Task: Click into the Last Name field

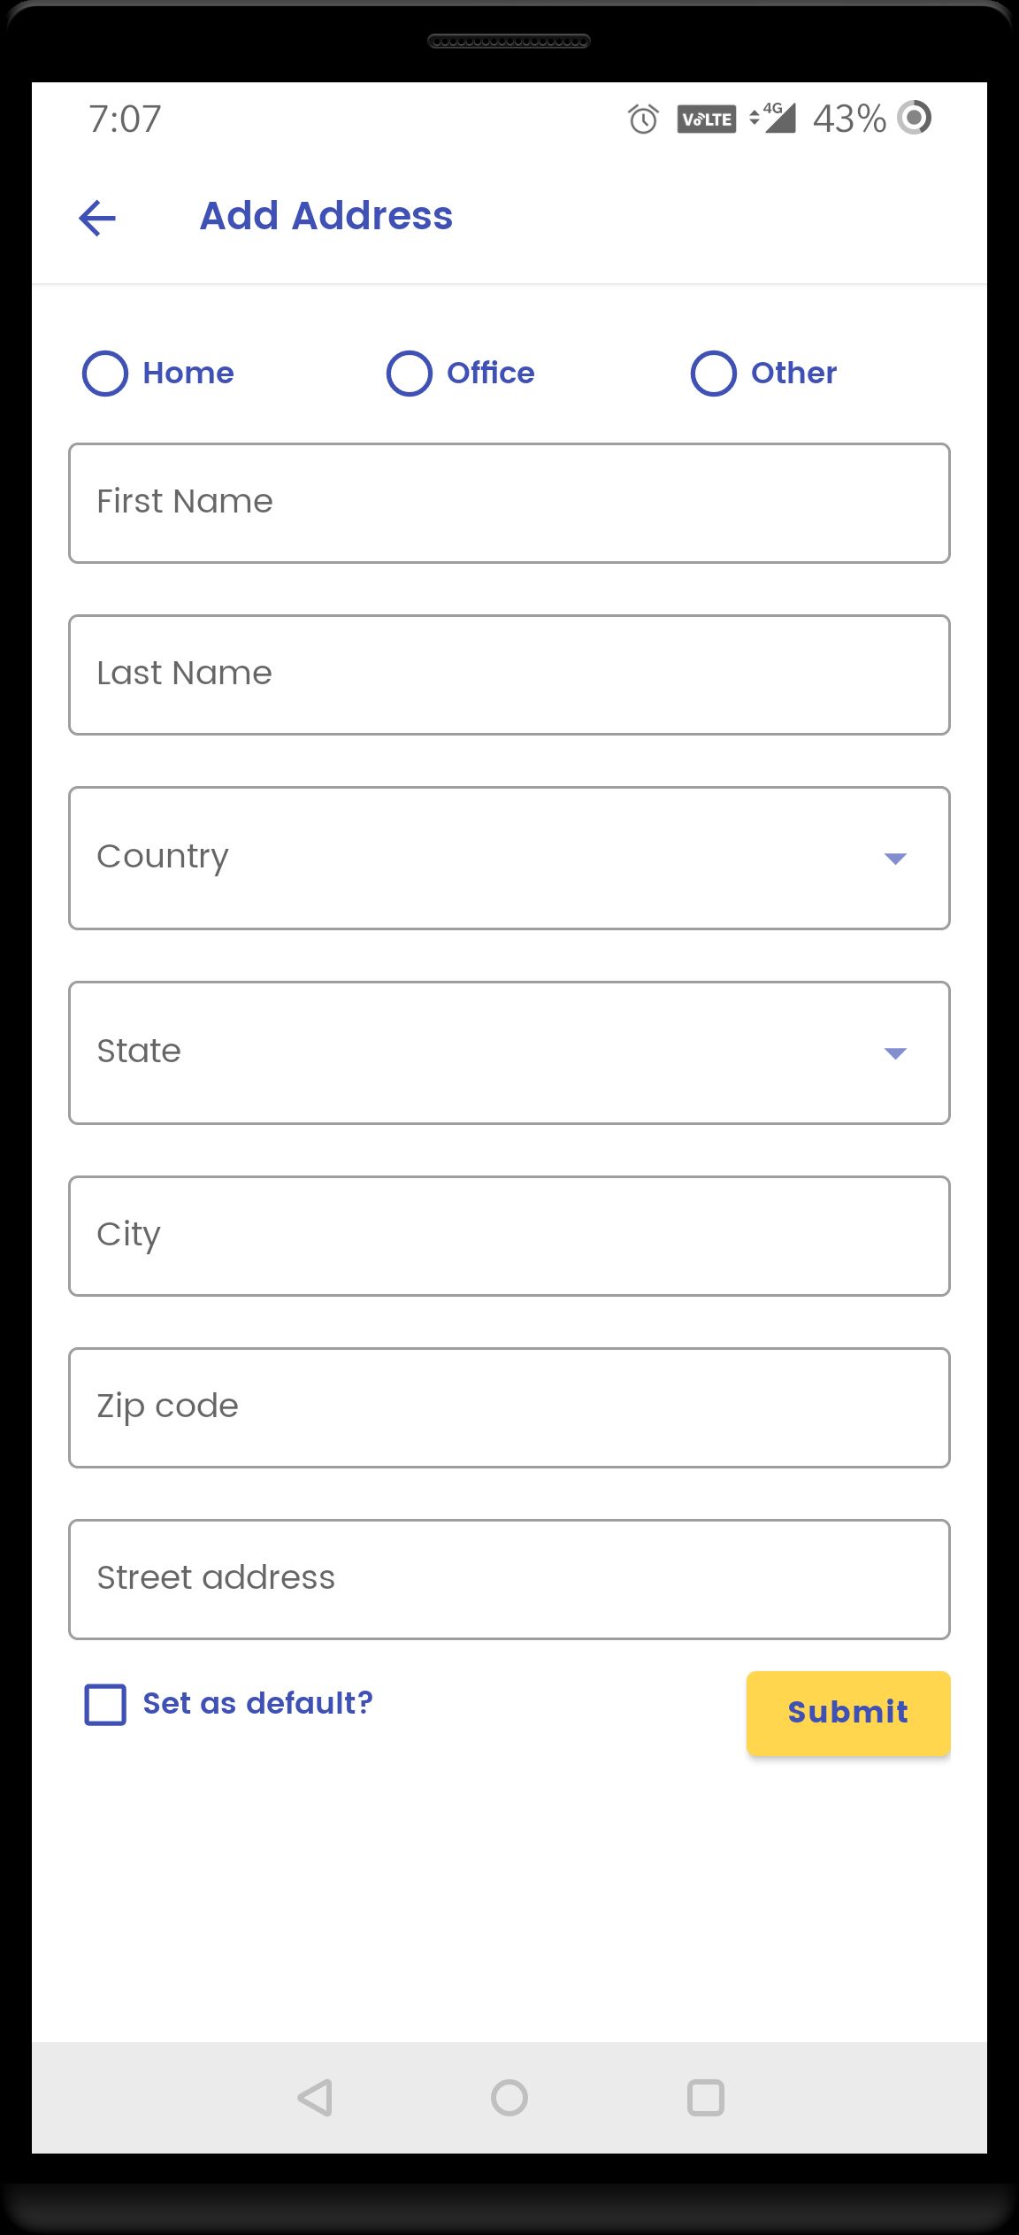Action: [x=509, y=674]
